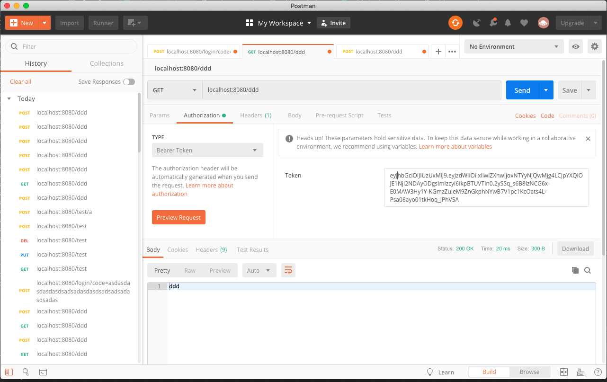The width and height of the screenshot is (607, 382).
Task: Click the heart icon in header
Action: coord(524,23)
